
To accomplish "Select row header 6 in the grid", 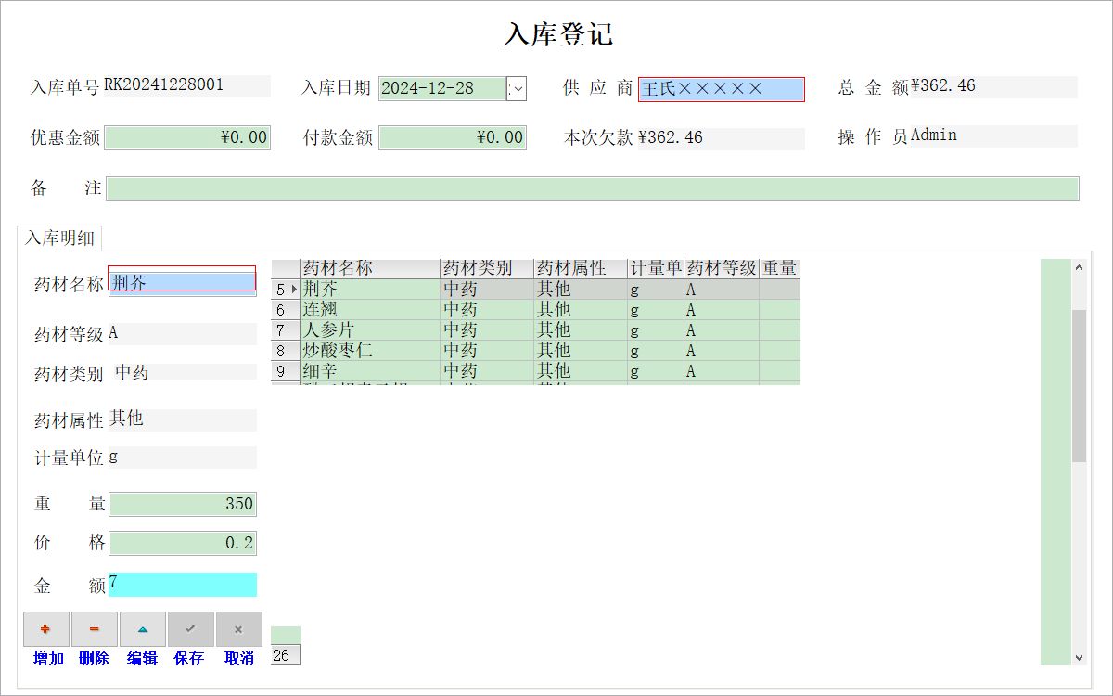I will (x=286, y=309).
